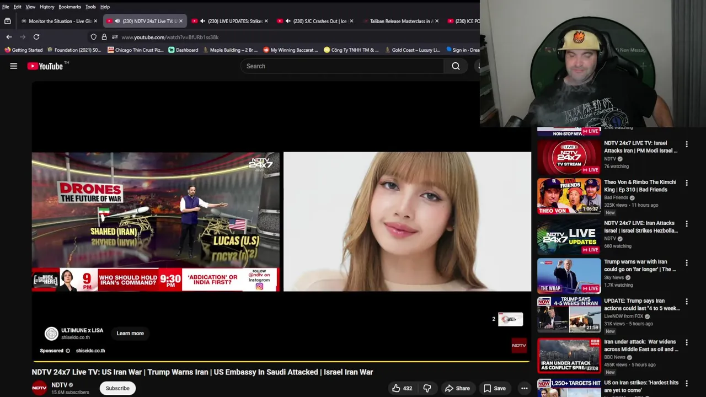Image resolution: width=706 pixels, height=397 pixels.
Task: Open the permissions icon in address bar
Action: [x=114, y=37]
